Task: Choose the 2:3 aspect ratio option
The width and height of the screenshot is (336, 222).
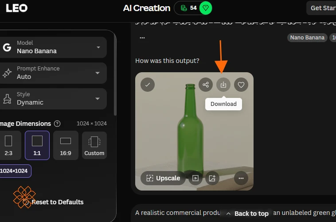Action: click(x=8, y=145)
